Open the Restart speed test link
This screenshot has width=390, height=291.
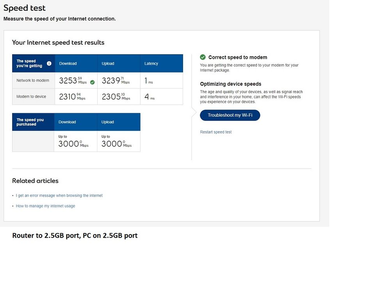[x=216, y=132]
